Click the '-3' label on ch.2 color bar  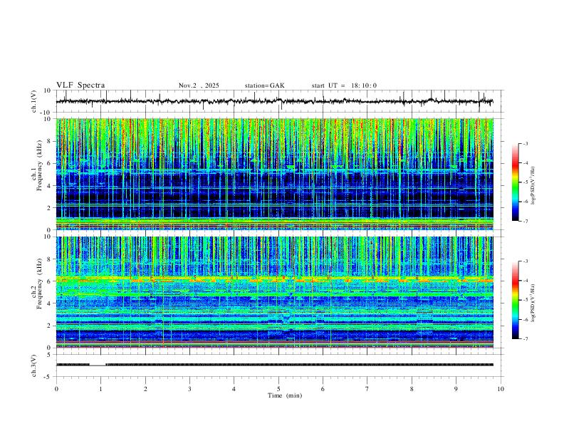coord(525,261)
